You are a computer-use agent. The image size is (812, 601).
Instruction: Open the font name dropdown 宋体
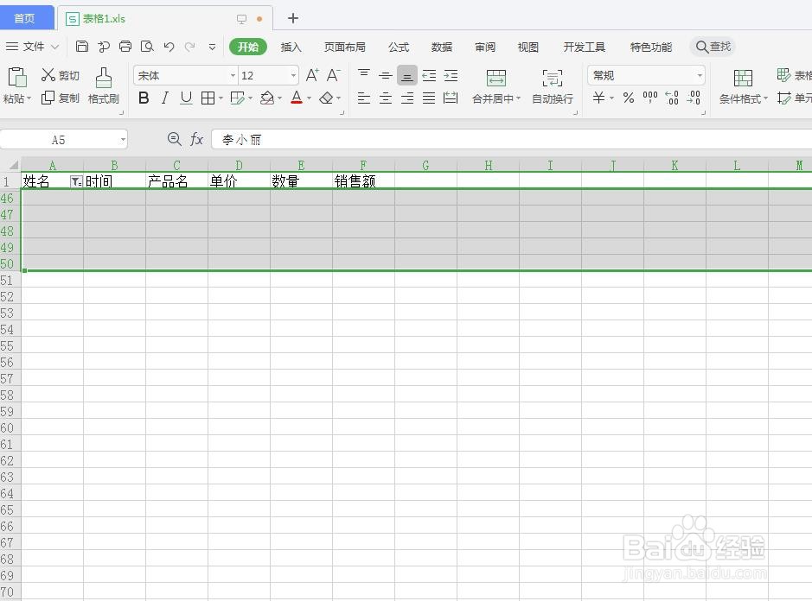tap(233, 75)
